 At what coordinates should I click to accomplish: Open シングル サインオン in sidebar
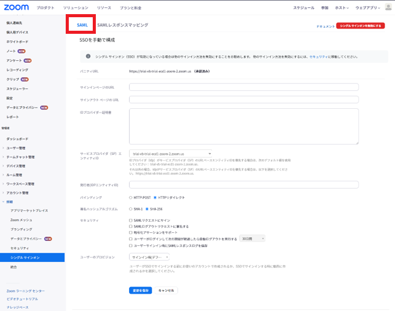[x=24, y=258]
